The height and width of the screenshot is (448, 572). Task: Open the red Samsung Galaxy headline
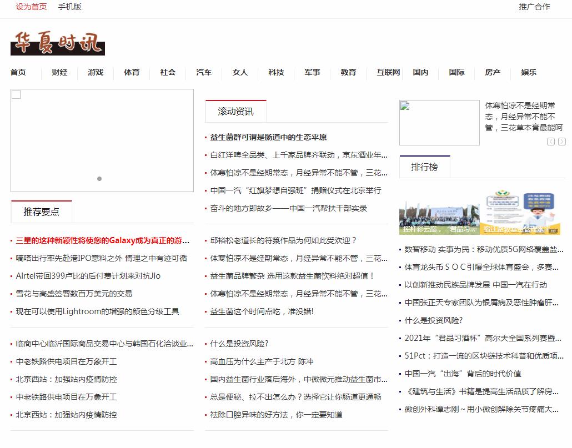(103, 240)
